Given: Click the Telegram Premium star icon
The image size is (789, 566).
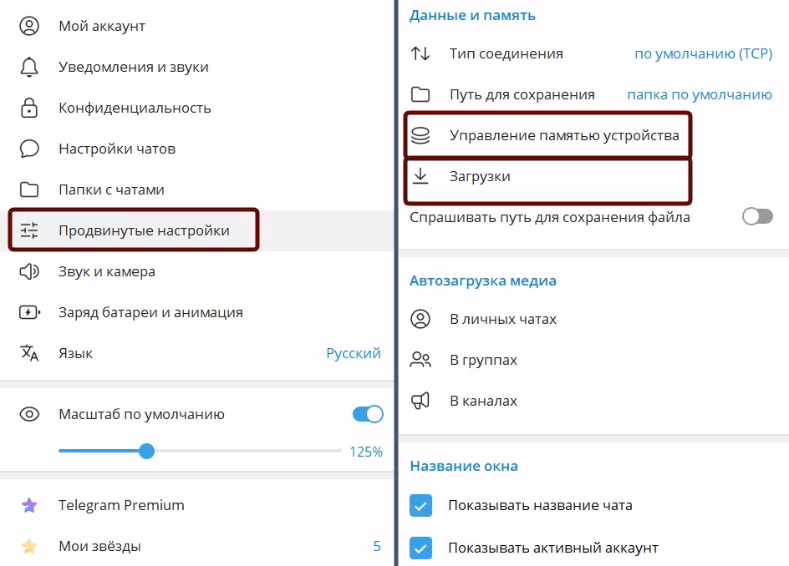Looking at the screenshot, I should (x=29, y=505).
